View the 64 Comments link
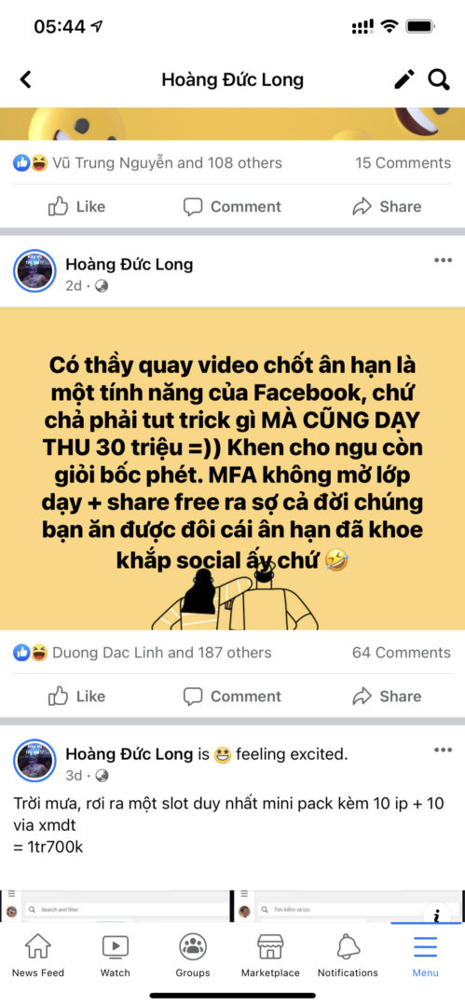 click(x=402, y=653)
